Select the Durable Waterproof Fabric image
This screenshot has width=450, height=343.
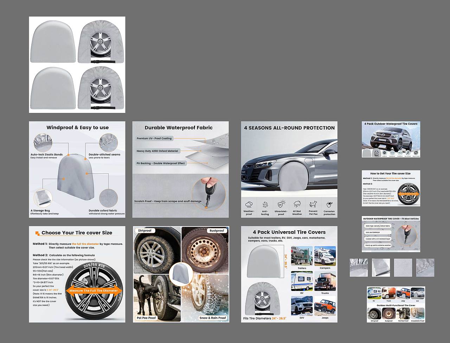(x=181, y=170)
